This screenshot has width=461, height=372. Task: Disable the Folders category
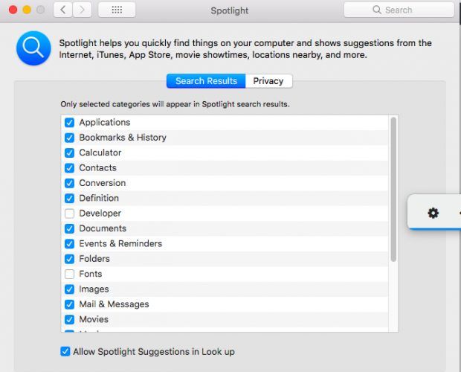69,259
